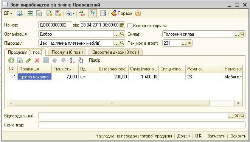Image resolution: width=250 pixels, height=142 pixels.
Task: Click the Коментар input field
Action: coord(142,125)
